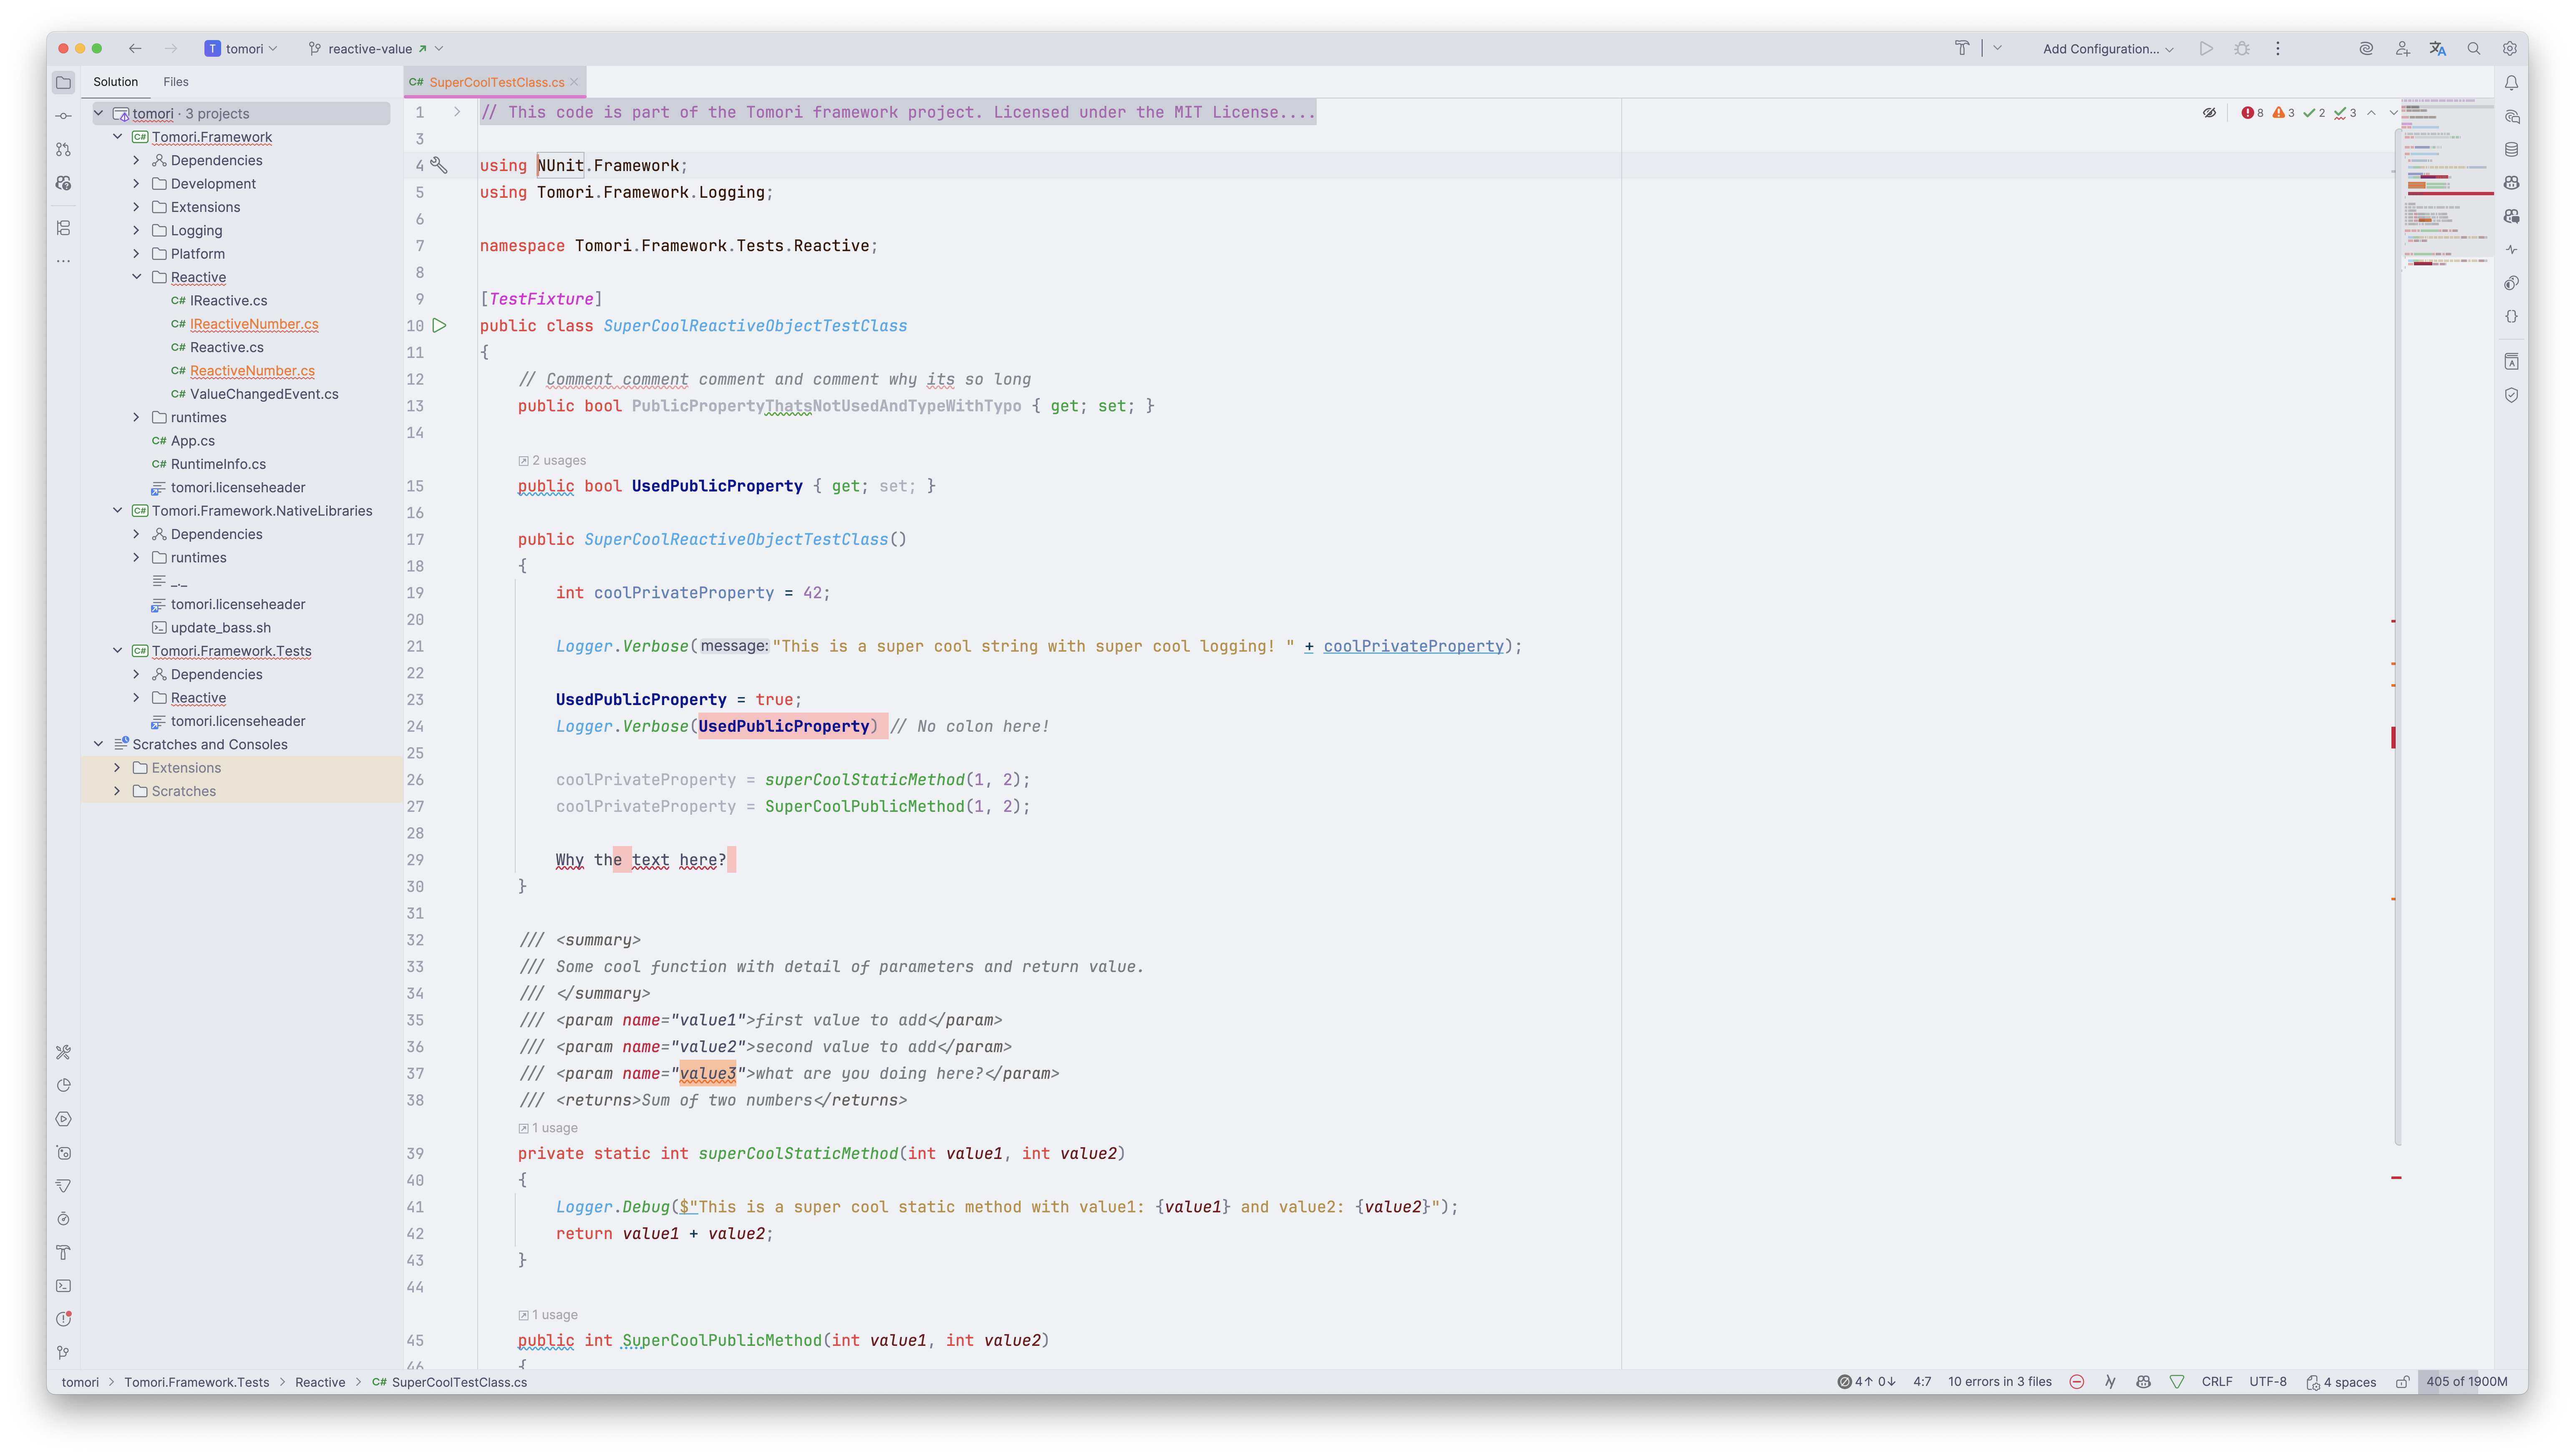Toggle read-only lock in status bar

coord(2401,1382)
